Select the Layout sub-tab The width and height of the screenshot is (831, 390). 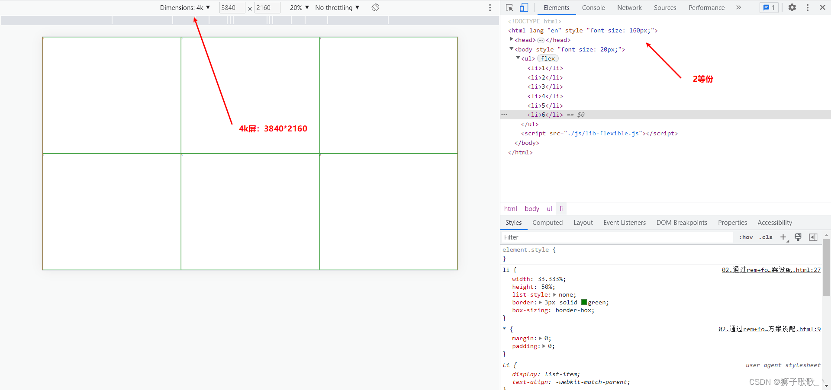click(x=583, y=223)
